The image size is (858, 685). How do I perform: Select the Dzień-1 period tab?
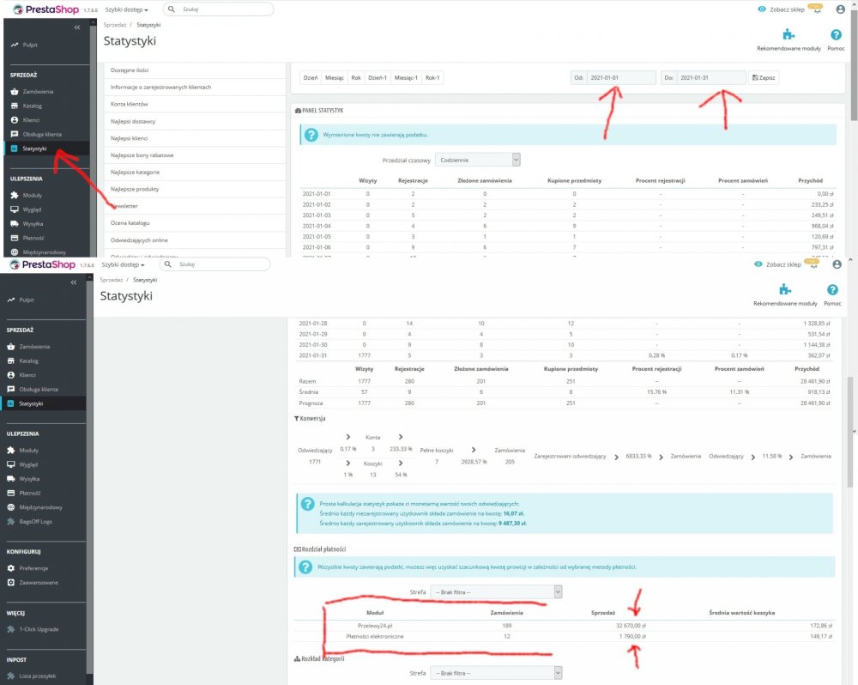pos(378,78)
